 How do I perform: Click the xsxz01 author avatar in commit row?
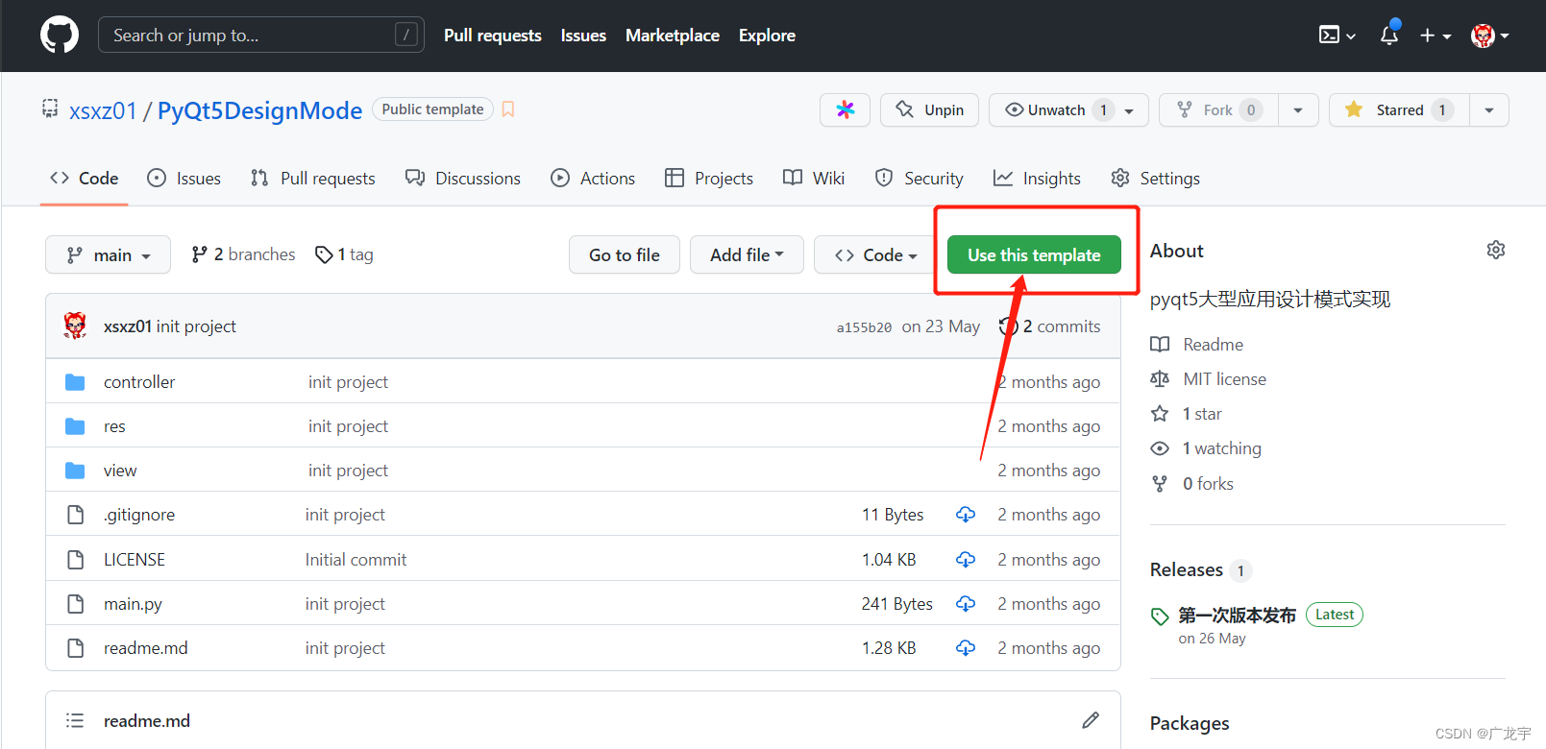[75, 326]
